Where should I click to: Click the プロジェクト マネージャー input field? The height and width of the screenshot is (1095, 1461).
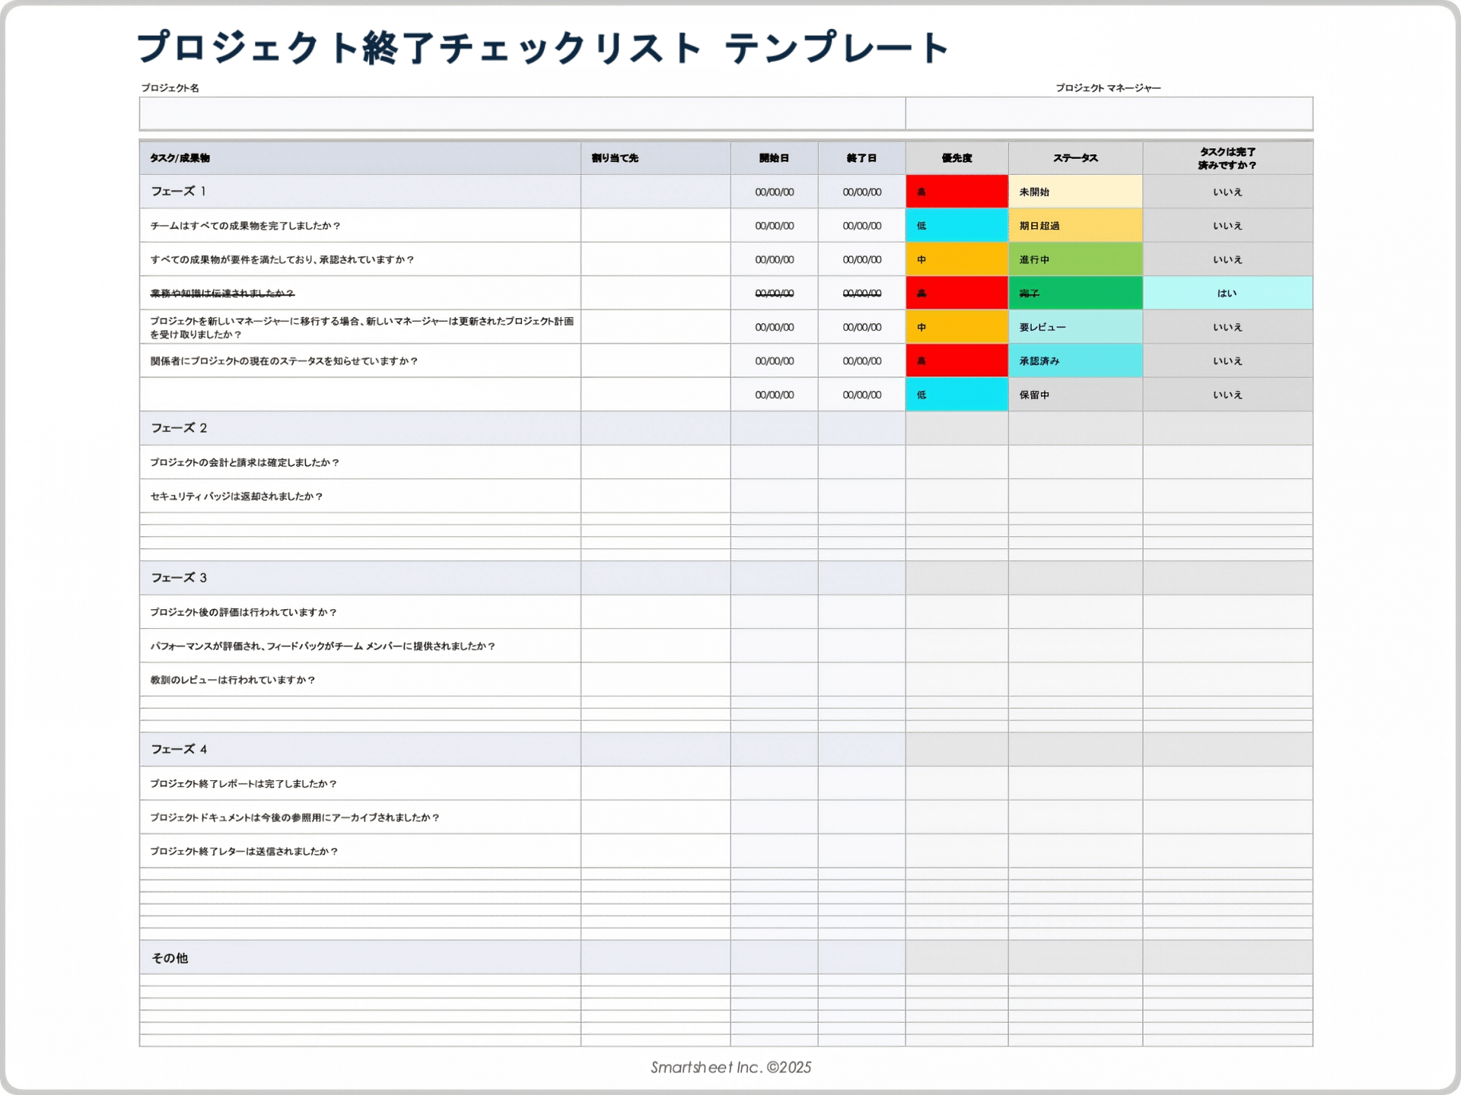[x=1109, y=113]
